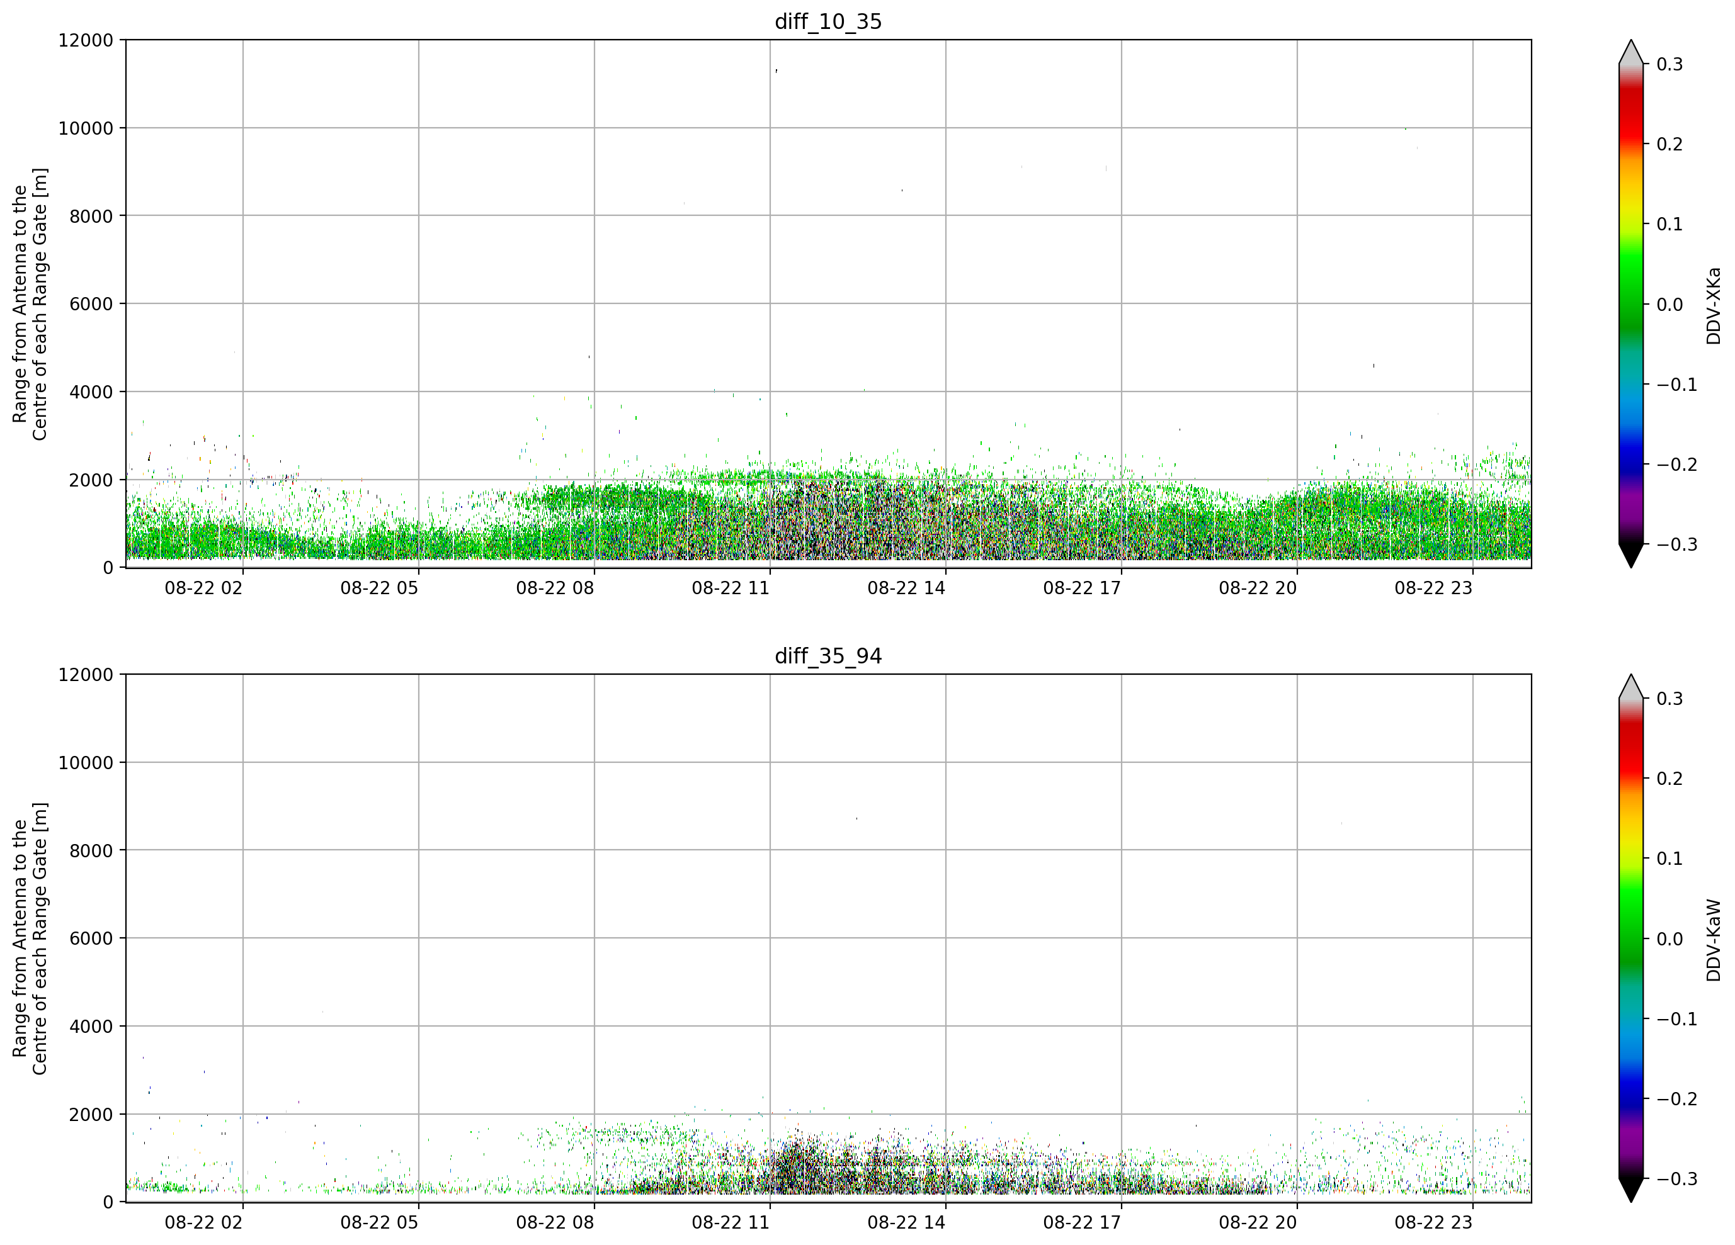Viewport: 1735px width, 1245px height.
Task: Click "08-22 23" tick under diff_10_35 plot
Action: tap(1433, 588)
